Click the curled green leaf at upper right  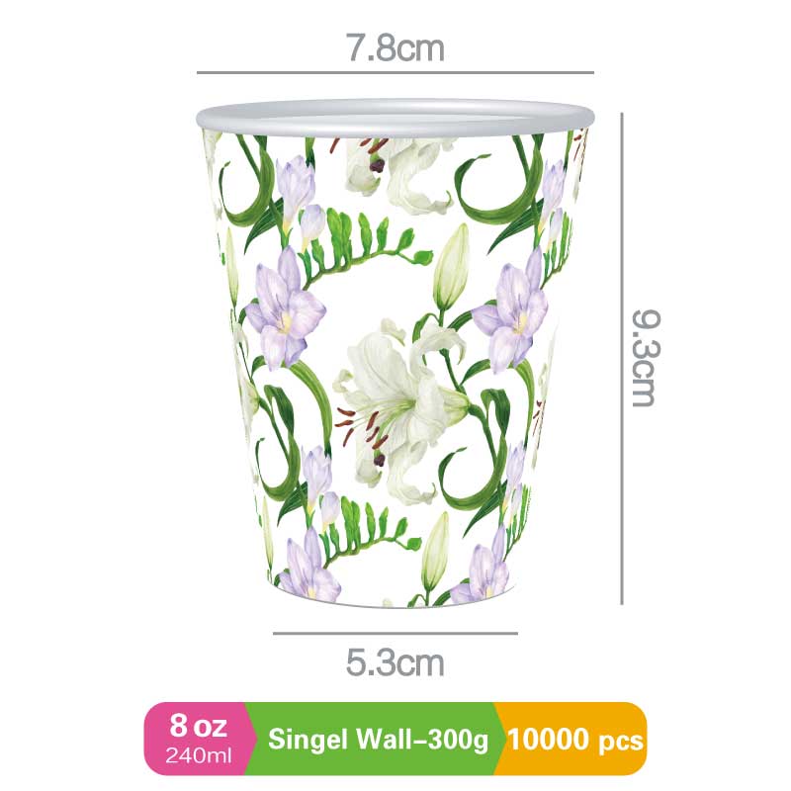pos(491,189)
